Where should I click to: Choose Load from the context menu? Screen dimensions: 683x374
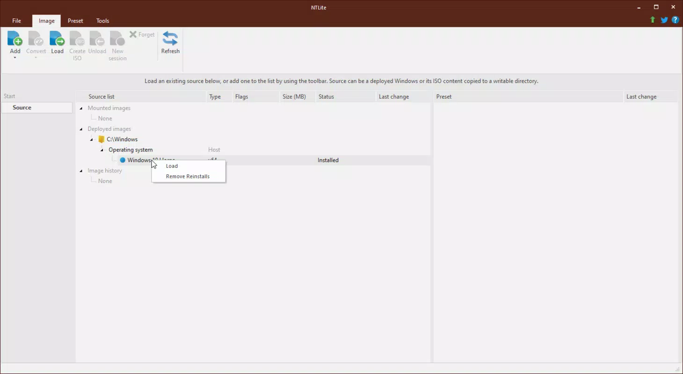(x=189, y=166)
